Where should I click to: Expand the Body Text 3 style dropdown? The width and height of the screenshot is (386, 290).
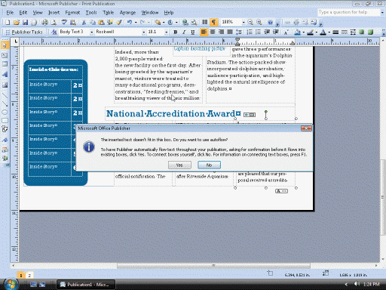tap(91, 32)
